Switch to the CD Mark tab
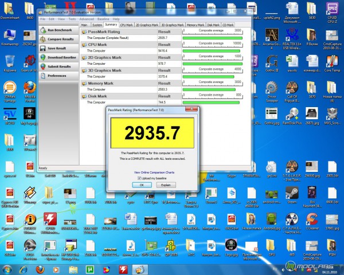The width and height of the screenshot is (344, 275). [x=228, y=25]
